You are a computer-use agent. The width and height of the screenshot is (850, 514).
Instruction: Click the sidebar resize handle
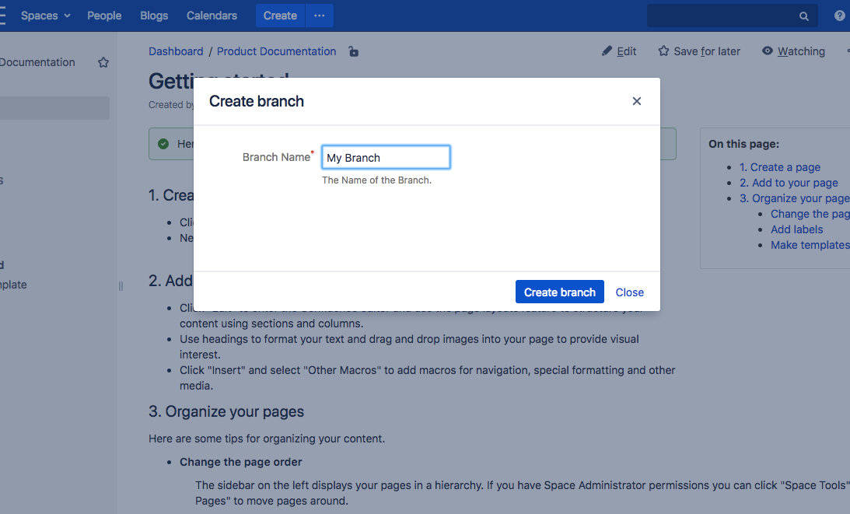[x=121, y=285]
